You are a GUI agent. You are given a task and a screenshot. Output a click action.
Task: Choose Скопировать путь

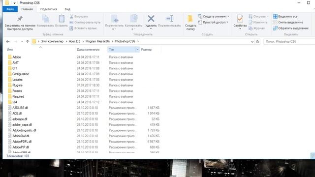85,22
